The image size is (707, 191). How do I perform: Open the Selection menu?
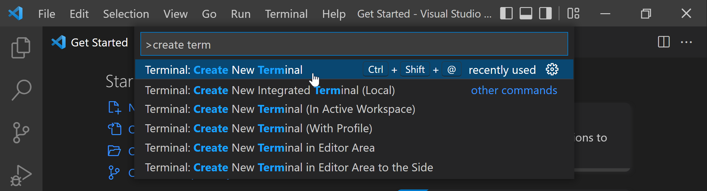pyautogui.click(x=126, y=14)
